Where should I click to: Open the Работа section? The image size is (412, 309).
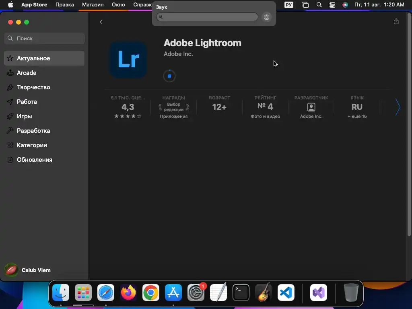44,102
